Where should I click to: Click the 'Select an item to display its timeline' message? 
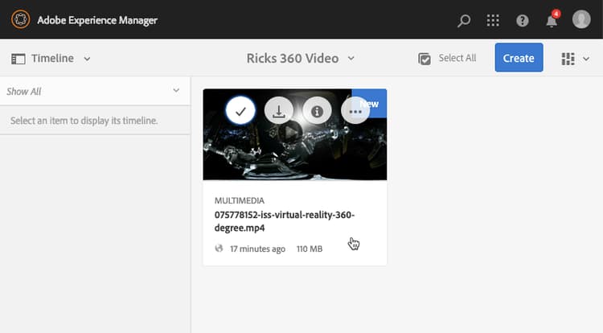[x=84, y=121]
